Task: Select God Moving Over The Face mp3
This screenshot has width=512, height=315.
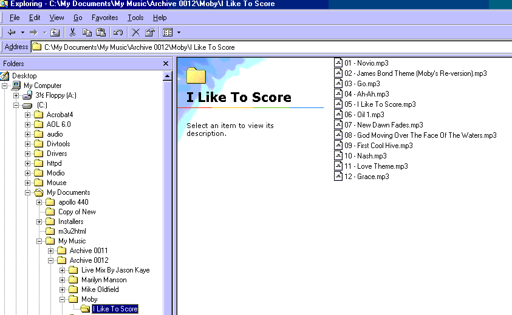Action: pyautogui.click(x=420, y=135)
